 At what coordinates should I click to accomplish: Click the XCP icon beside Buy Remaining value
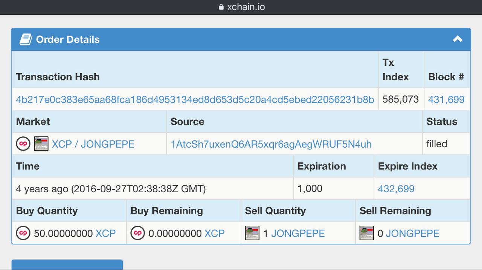137,233
